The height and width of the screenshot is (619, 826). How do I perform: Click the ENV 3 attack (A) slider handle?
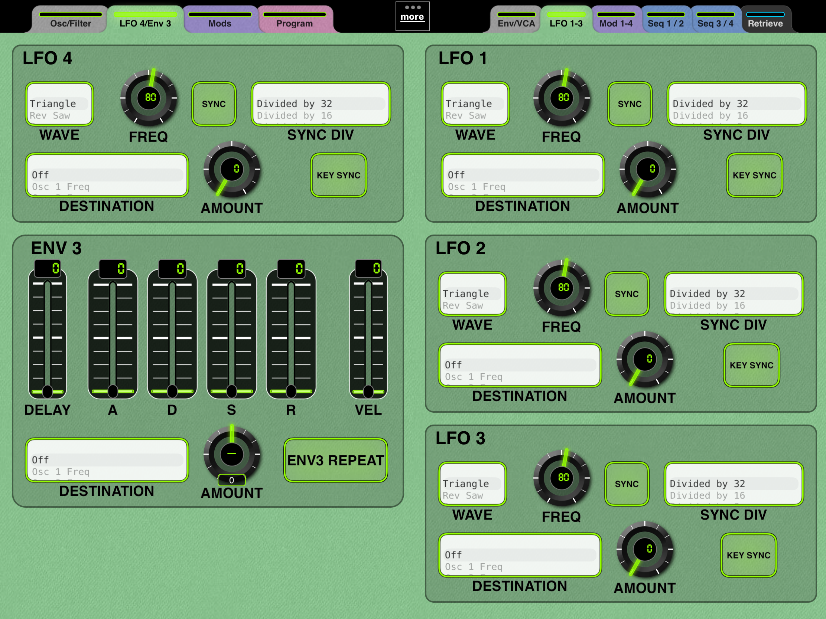coord(113,392)
